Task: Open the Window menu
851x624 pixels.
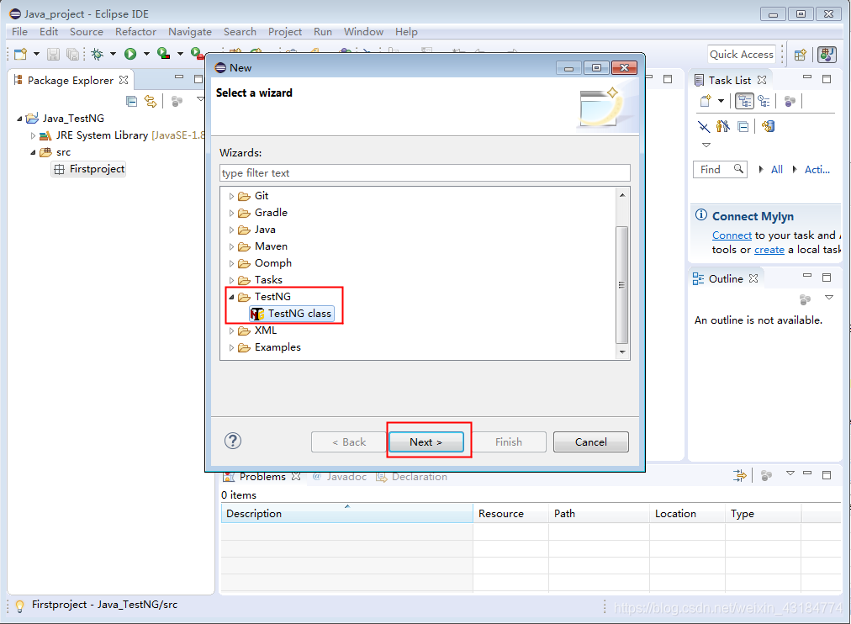Action: (363, 31)
